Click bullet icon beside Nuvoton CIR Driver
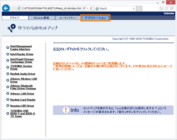The image size is (177, 140). (8, 106)
